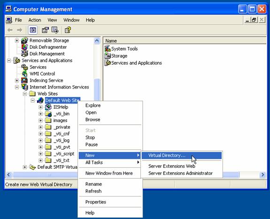Expand the _vti_bin folder node

click(x=40, y=114)
